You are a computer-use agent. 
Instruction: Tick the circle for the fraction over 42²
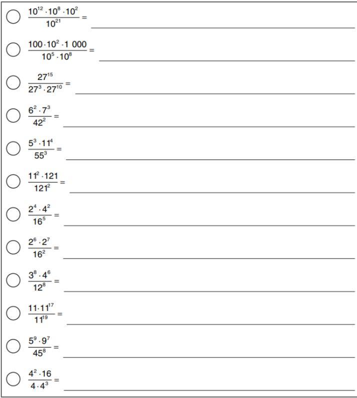[13, 116]
